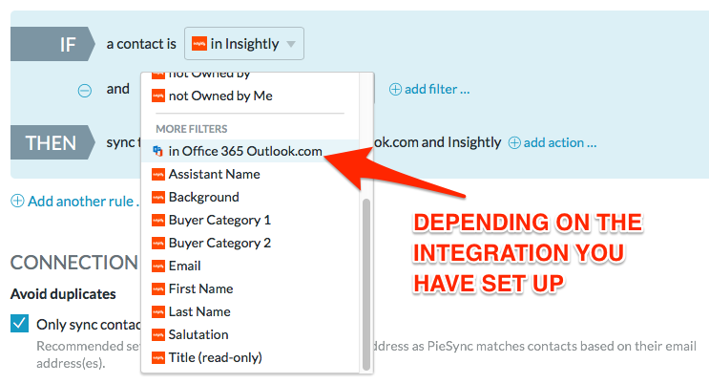The image size is (709, 384).
Task: Select 'Buyer Category 2' filter
Action: [250, 244]
